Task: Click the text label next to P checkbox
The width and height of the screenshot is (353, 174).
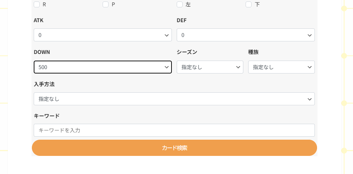Action: click(113, 4)
